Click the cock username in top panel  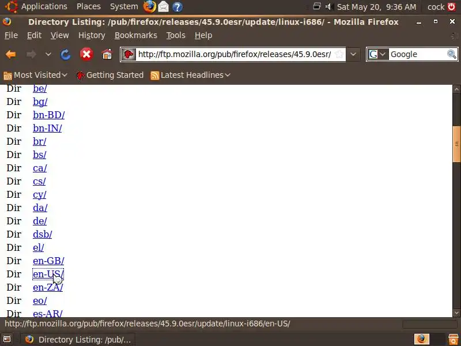tap(436, 6)
